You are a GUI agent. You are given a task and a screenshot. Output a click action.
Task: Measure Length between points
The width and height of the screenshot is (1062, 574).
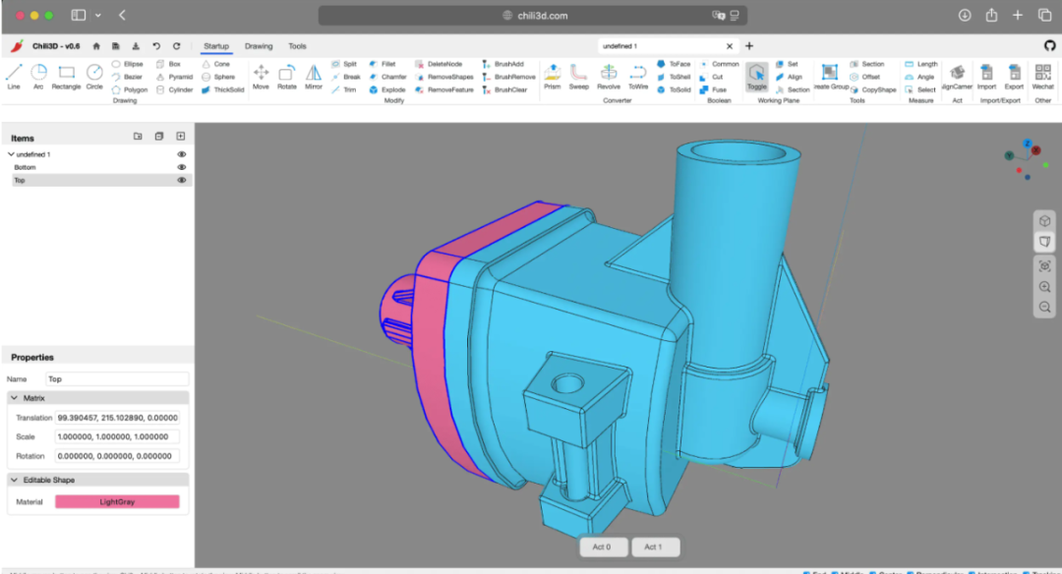[x=921, y=64]
